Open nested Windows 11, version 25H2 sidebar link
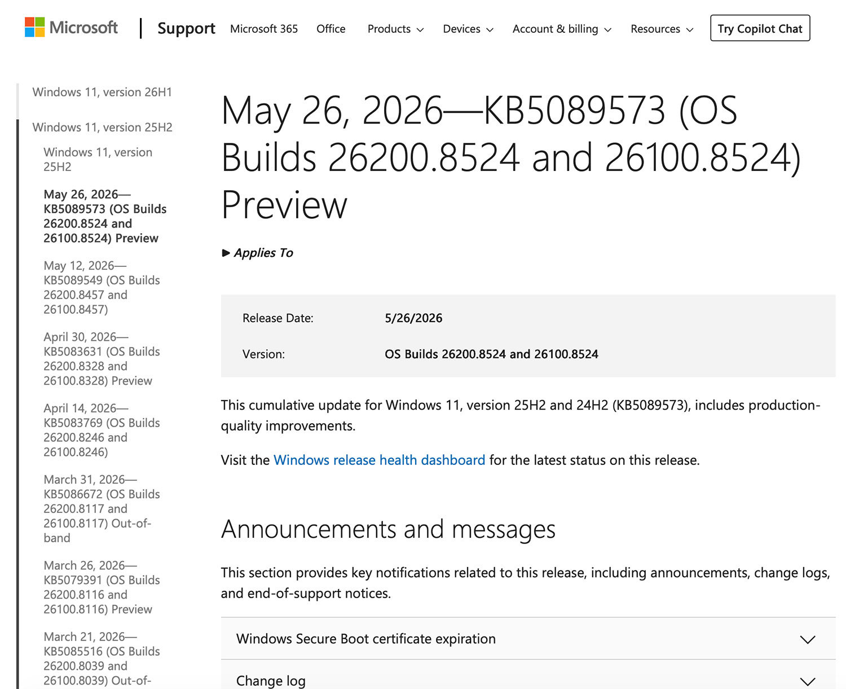Image resolution: width=846 pixels, height=689 pixels. 98,159
